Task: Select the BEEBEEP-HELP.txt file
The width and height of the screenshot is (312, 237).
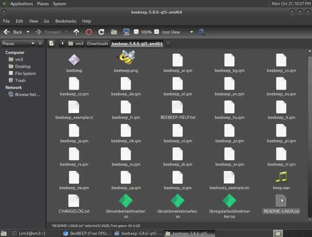Action: pos(178,107)
